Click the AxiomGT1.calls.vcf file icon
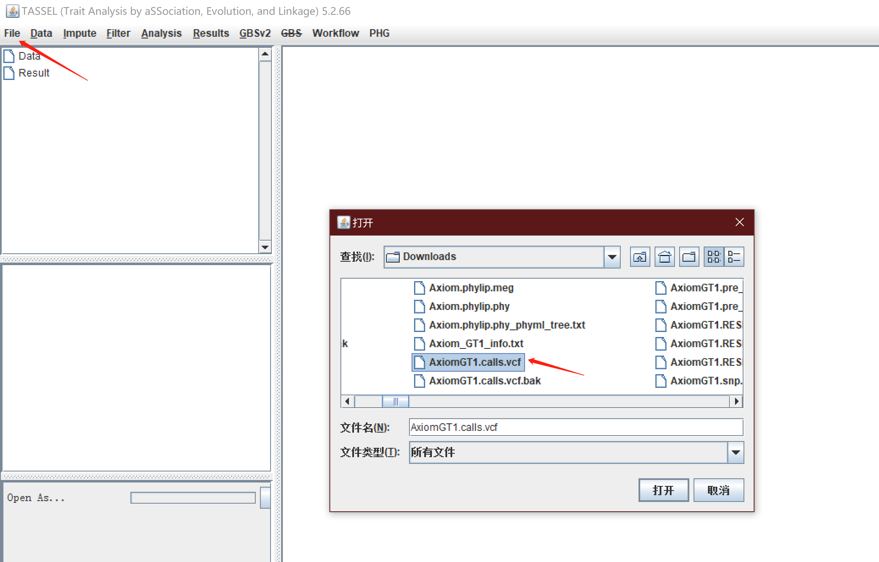This screenshot has width=879, height=562. (419, 362)
